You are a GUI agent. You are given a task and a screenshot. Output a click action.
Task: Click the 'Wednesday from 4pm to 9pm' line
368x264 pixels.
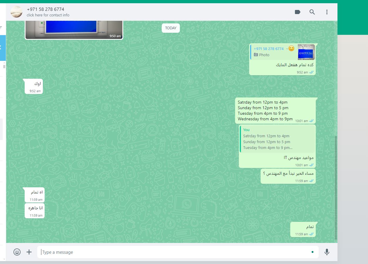pos(265,119)
